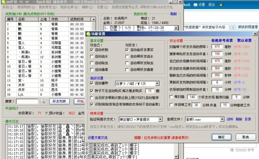Enable 每扫描 friends farm pause checkbox
Image resolution: width=259 pixels, height=159 pixels.
coord(171,97)
